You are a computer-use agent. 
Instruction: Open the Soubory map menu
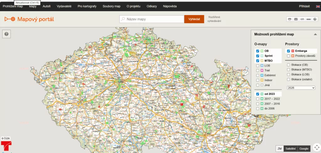[111, 6]
